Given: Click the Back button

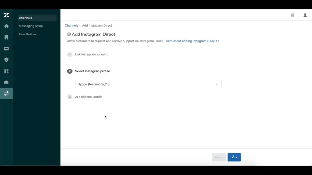Looking at the screenshot, I should [219, 157].
